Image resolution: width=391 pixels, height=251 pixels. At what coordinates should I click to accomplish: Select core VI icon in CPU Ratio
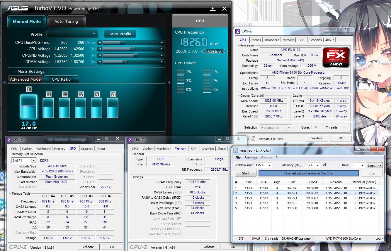click(x=113, y=94)
